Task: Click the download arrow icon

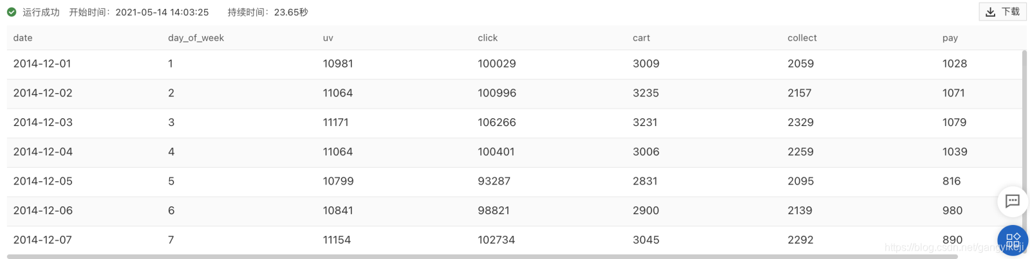Action: [991, 12]
